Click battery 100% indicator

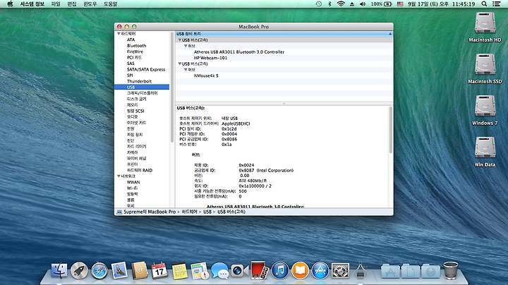(x=381, y=4)
